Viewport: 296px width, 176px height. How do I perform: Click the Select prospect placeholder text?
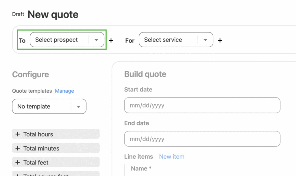tap(56, 40)
